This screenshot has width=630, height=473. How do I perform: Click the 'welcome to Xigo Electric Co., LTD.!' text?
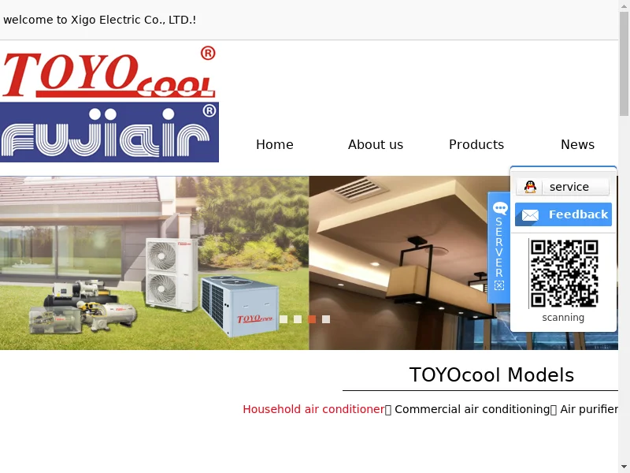coord(100,20)
